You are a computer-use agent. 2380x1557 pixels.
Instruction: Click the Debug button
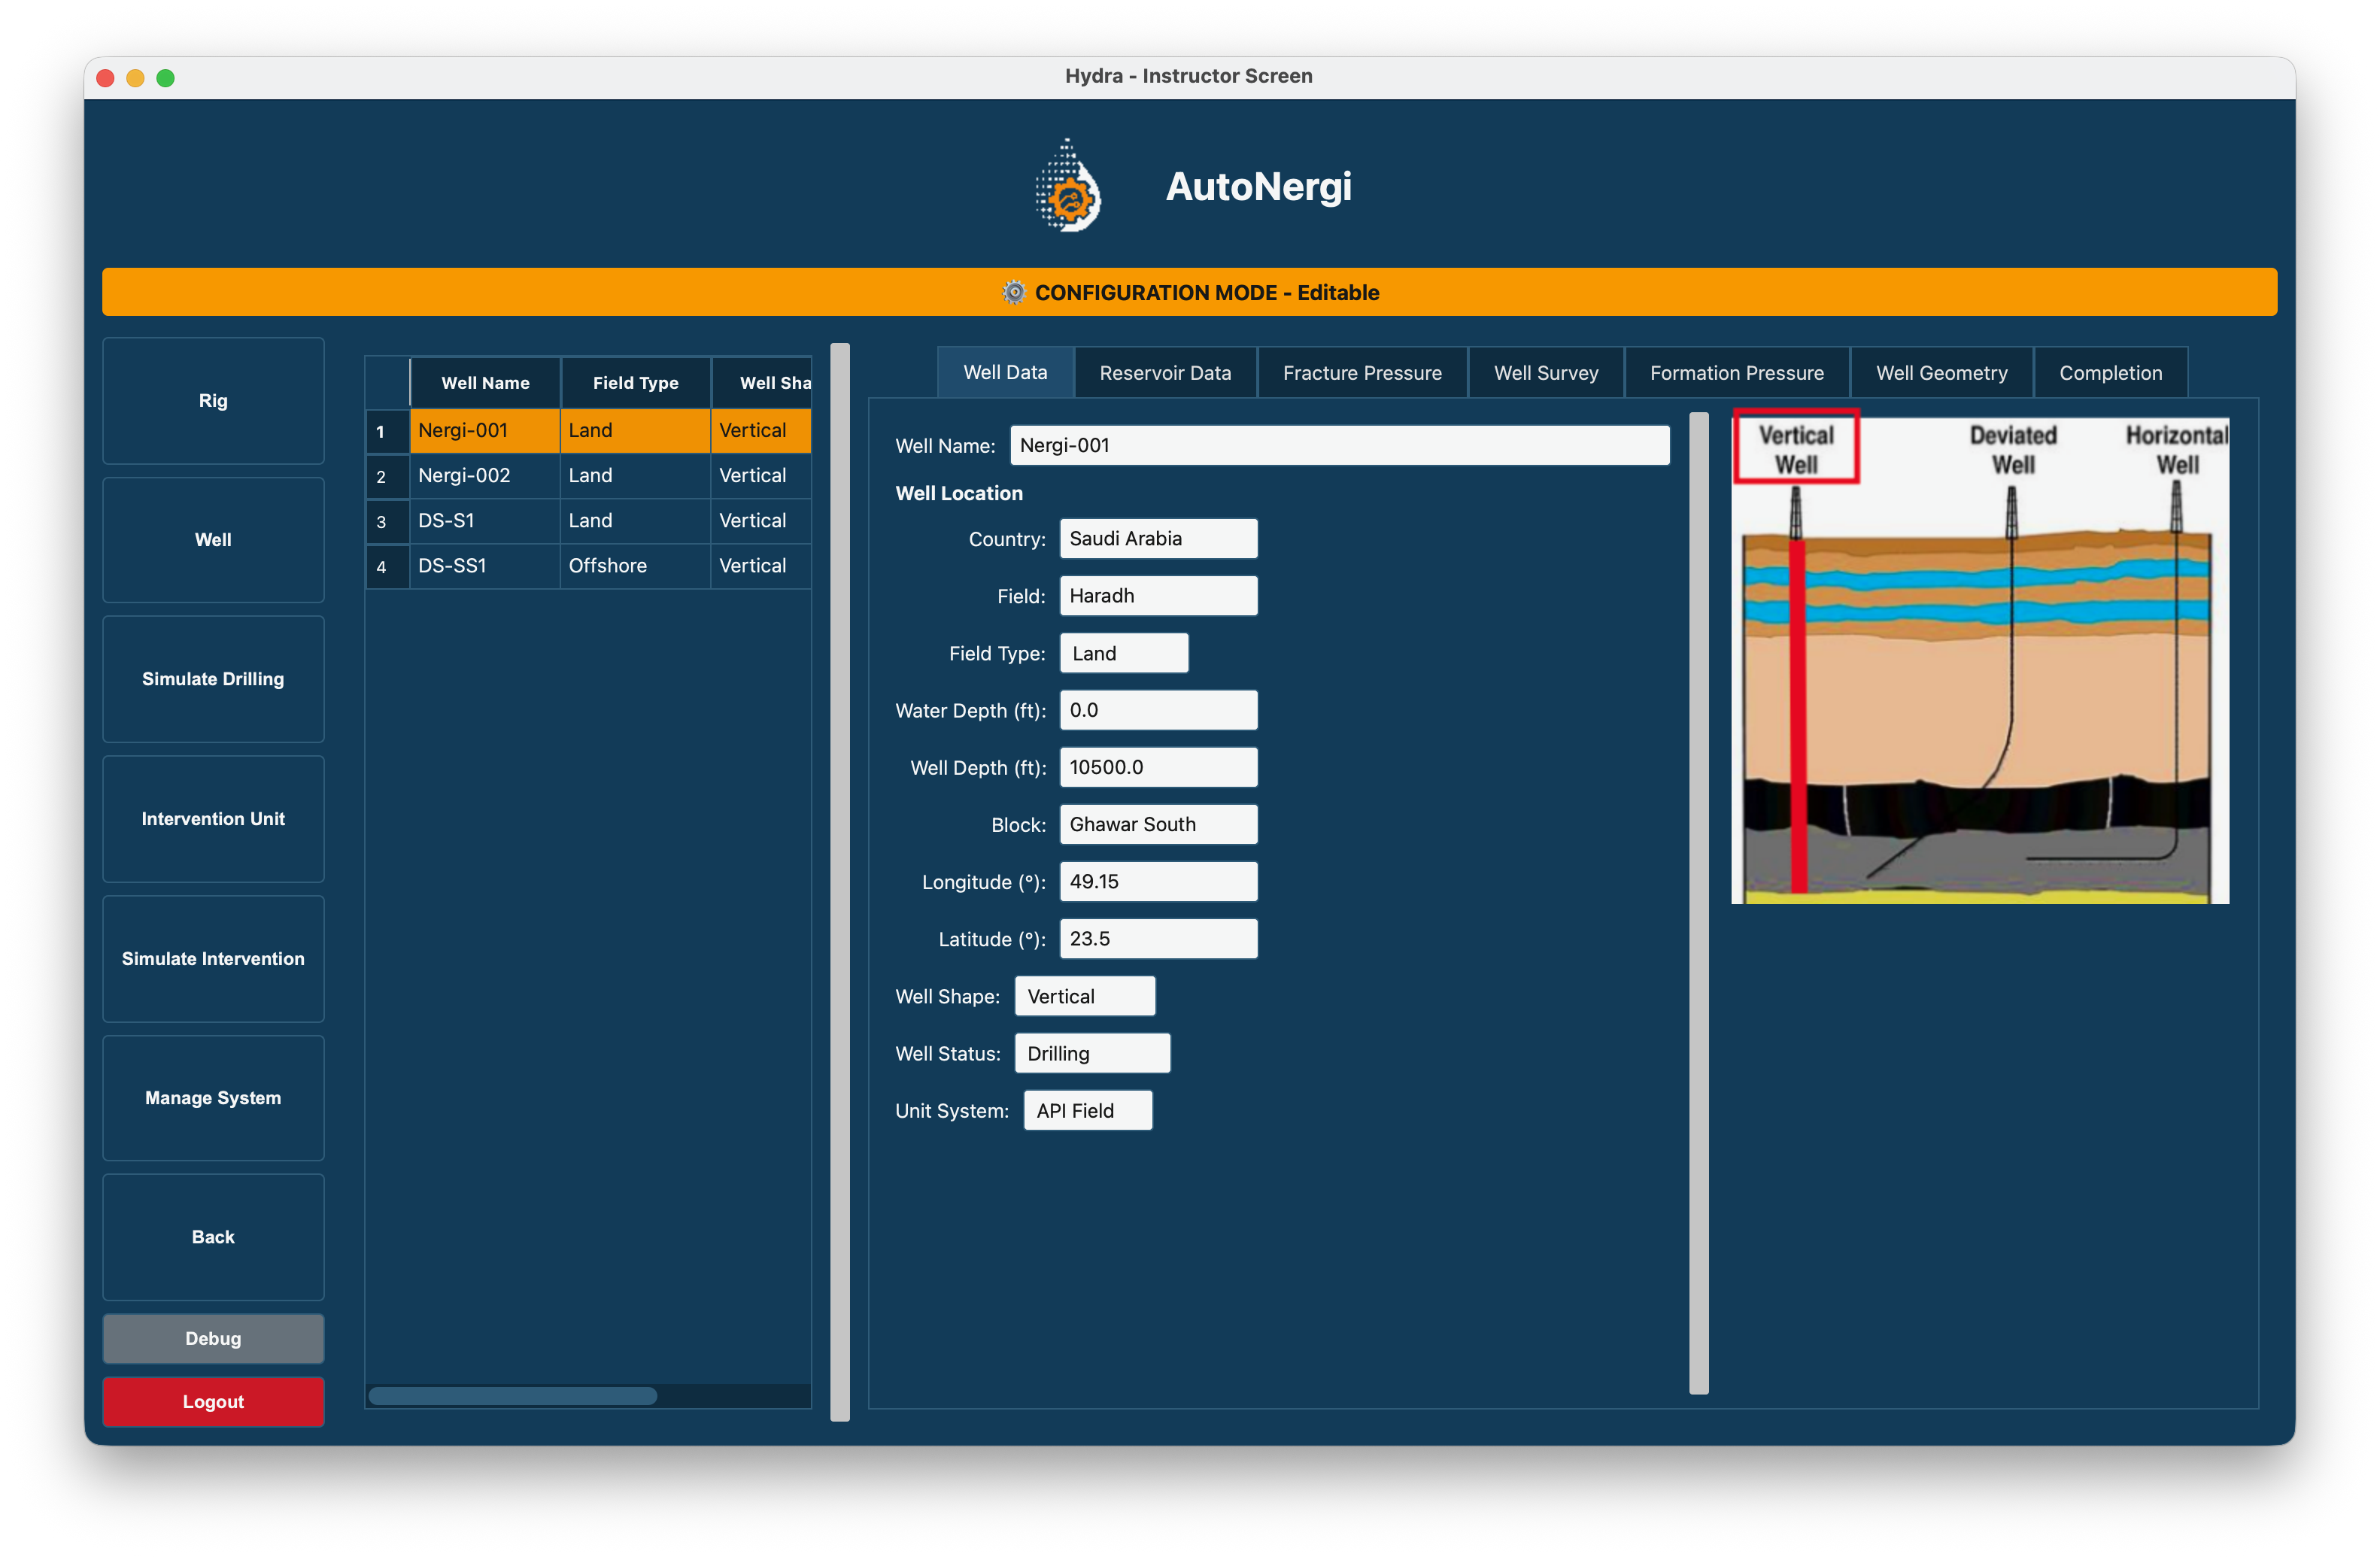click(x=212, y=1338)
